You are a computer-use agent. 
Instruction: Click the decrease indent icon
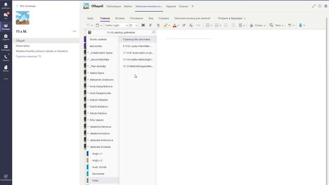coord(226,25)
